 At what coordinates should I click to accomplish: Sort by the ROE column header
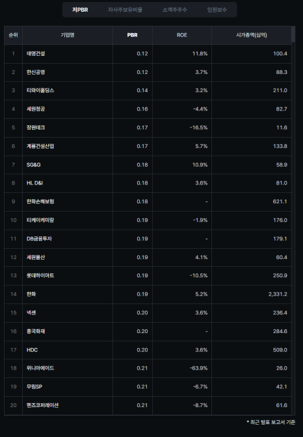tap(182, 35)
